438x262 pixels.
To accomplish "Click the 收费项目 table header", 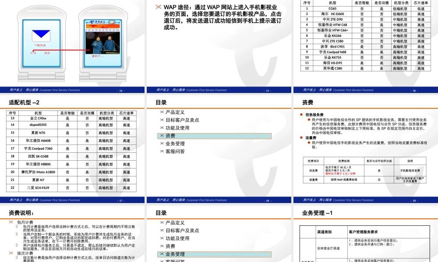I will [x=314, y=161].
